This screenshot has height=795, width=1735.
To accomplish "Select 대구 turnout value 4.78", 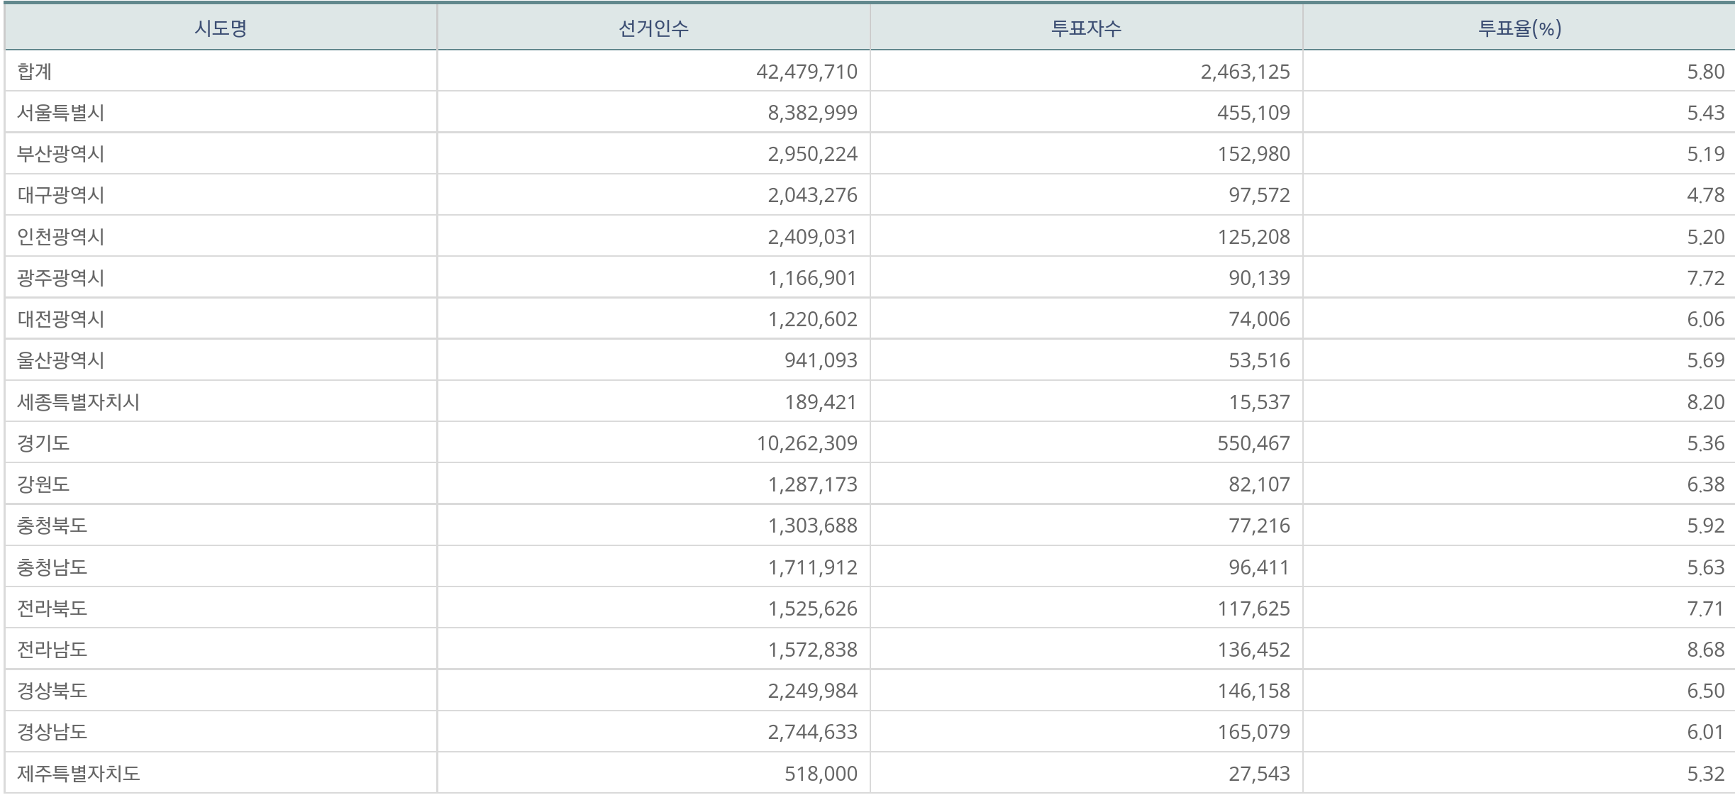I will [x=1705, y=195].
